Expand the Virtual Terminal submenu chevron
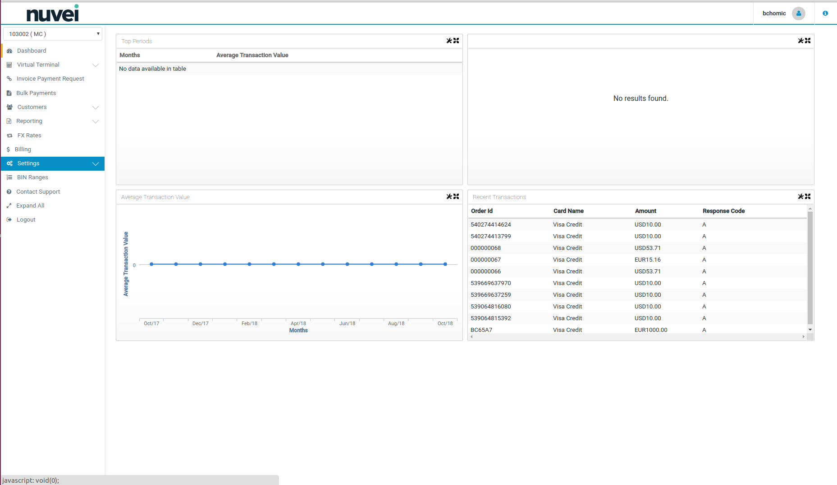Image resolution: width=837 pixels, height=485 pixels. (x=96, y=65)
